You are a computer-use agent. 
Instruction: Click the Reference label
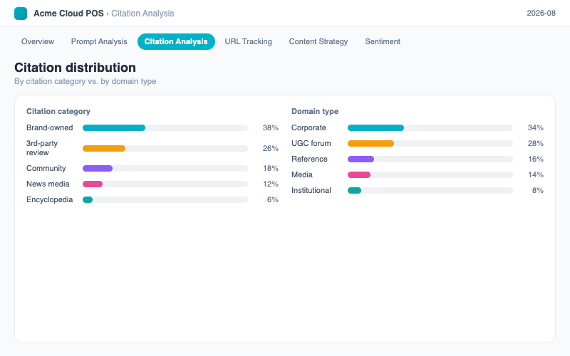click(309, 159)
